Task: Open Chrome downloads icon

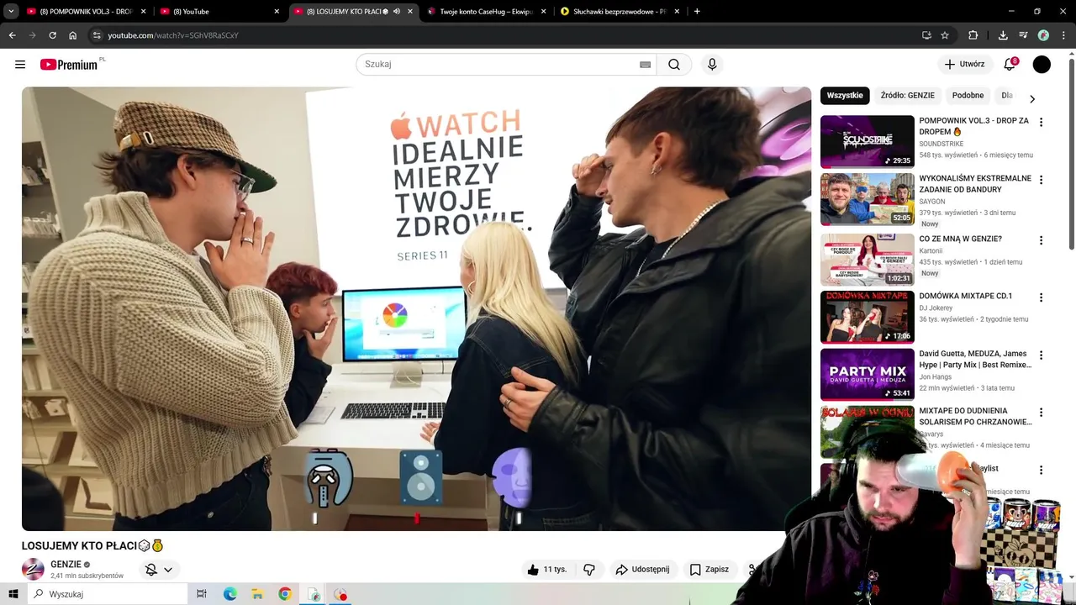Action: (1003, 35)
